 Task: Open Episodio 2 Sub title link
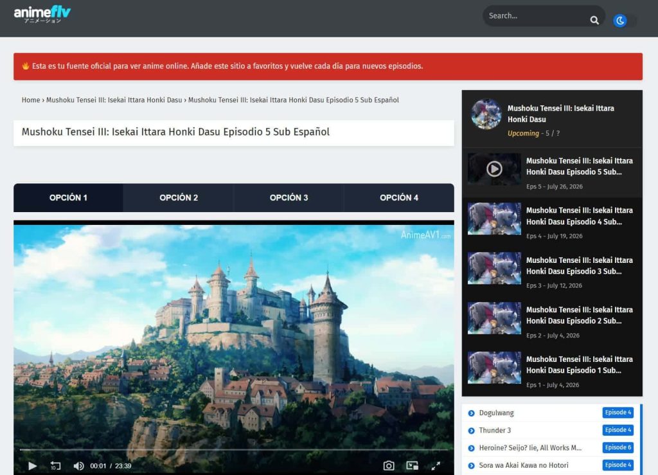[x=579, y=315]
